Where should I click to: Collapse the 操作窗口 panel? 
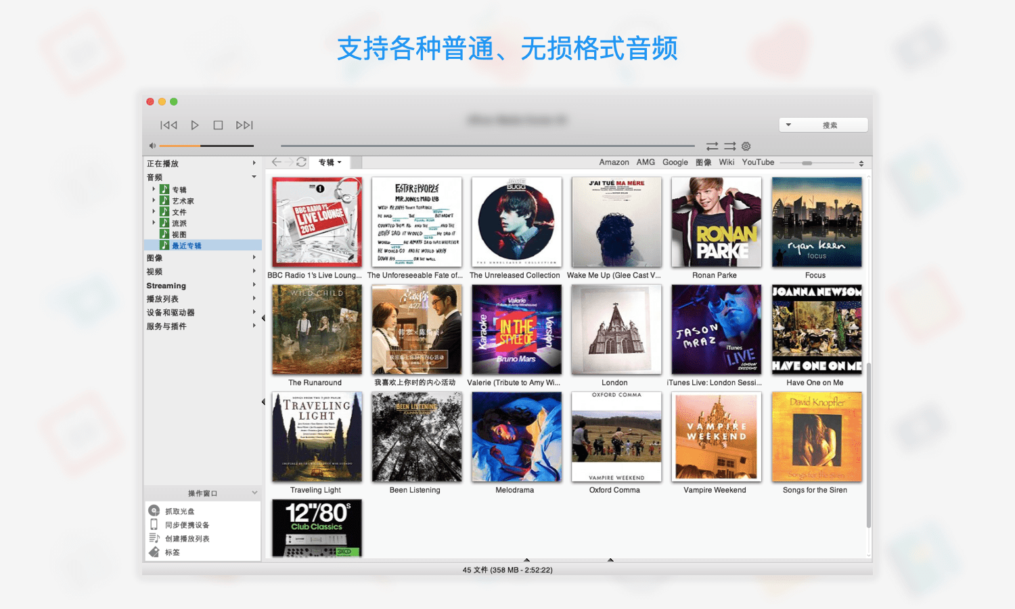point(254,493)
